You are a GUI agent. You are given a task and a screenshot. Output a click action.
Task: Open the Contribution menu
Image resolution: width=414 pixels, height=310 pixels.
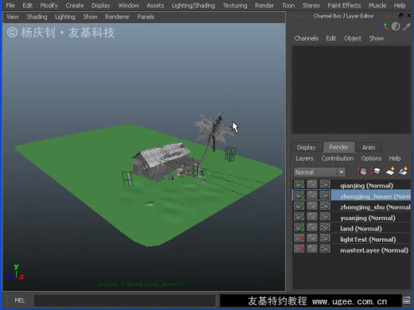338,158
